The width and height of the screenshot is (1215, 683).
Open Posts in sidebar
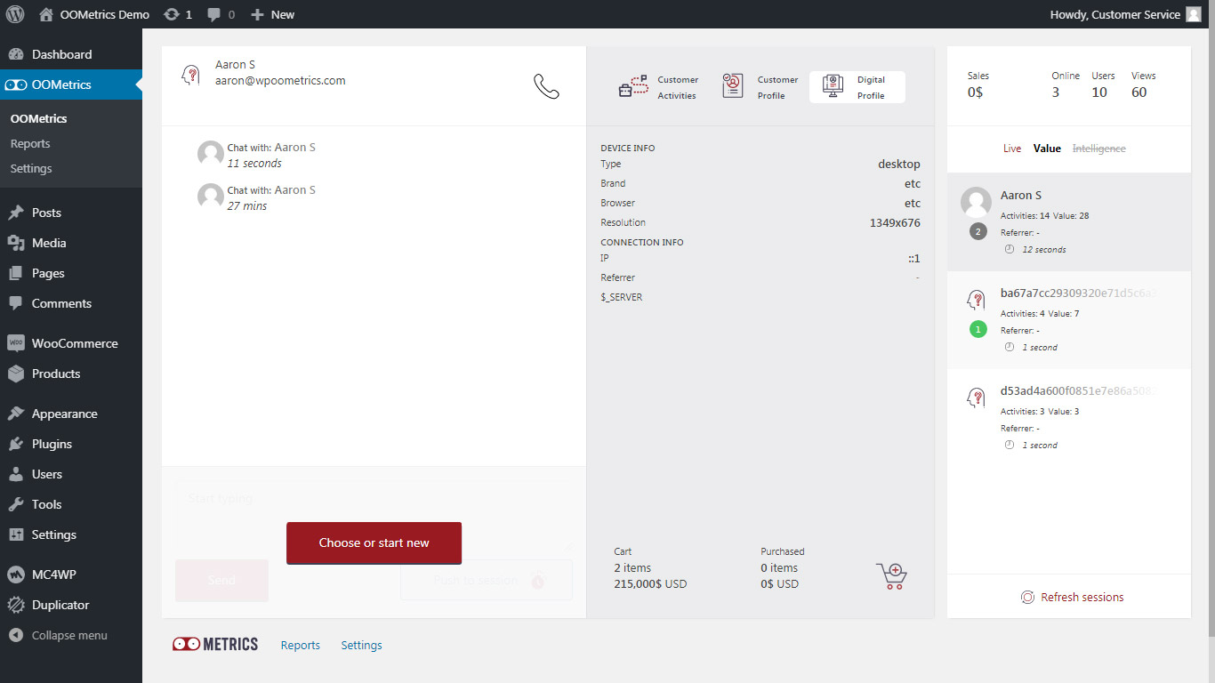[x=71, y=213]
